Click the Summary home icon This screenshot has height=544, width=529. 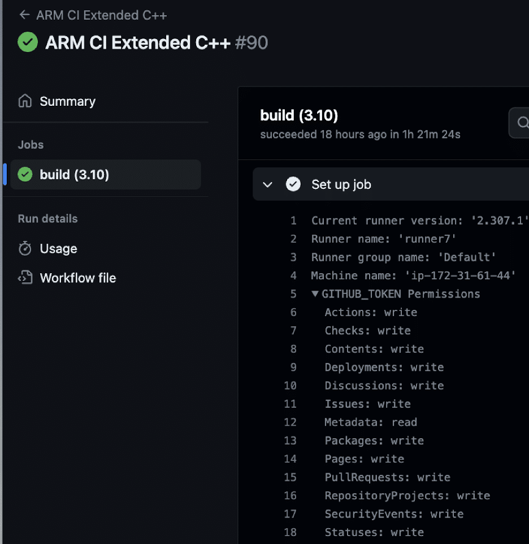coord(25,101)
